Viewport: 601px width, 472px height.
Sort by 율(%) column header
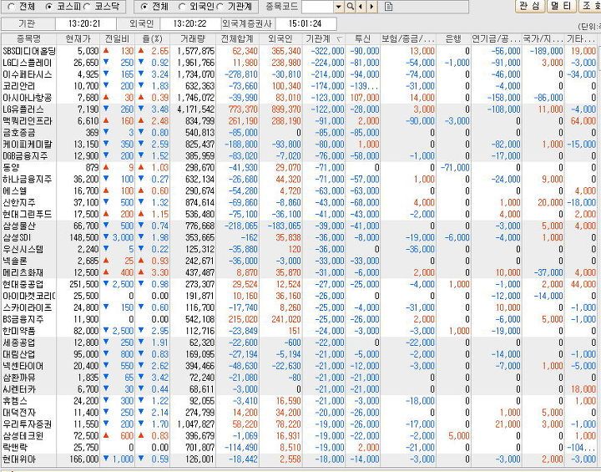152,38
